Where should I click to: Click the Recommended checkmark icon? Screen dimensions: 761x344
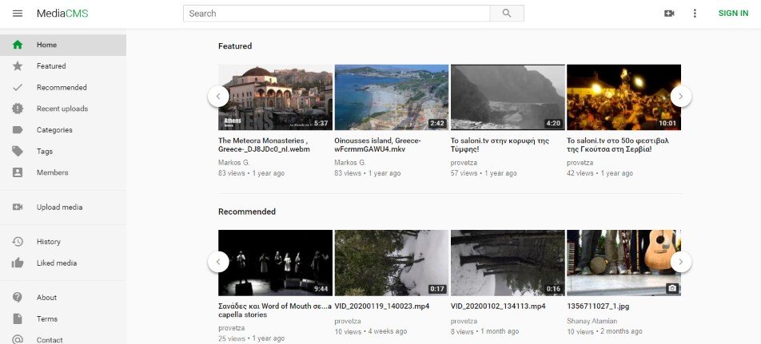pyautogui.click(x=18, y=88)
